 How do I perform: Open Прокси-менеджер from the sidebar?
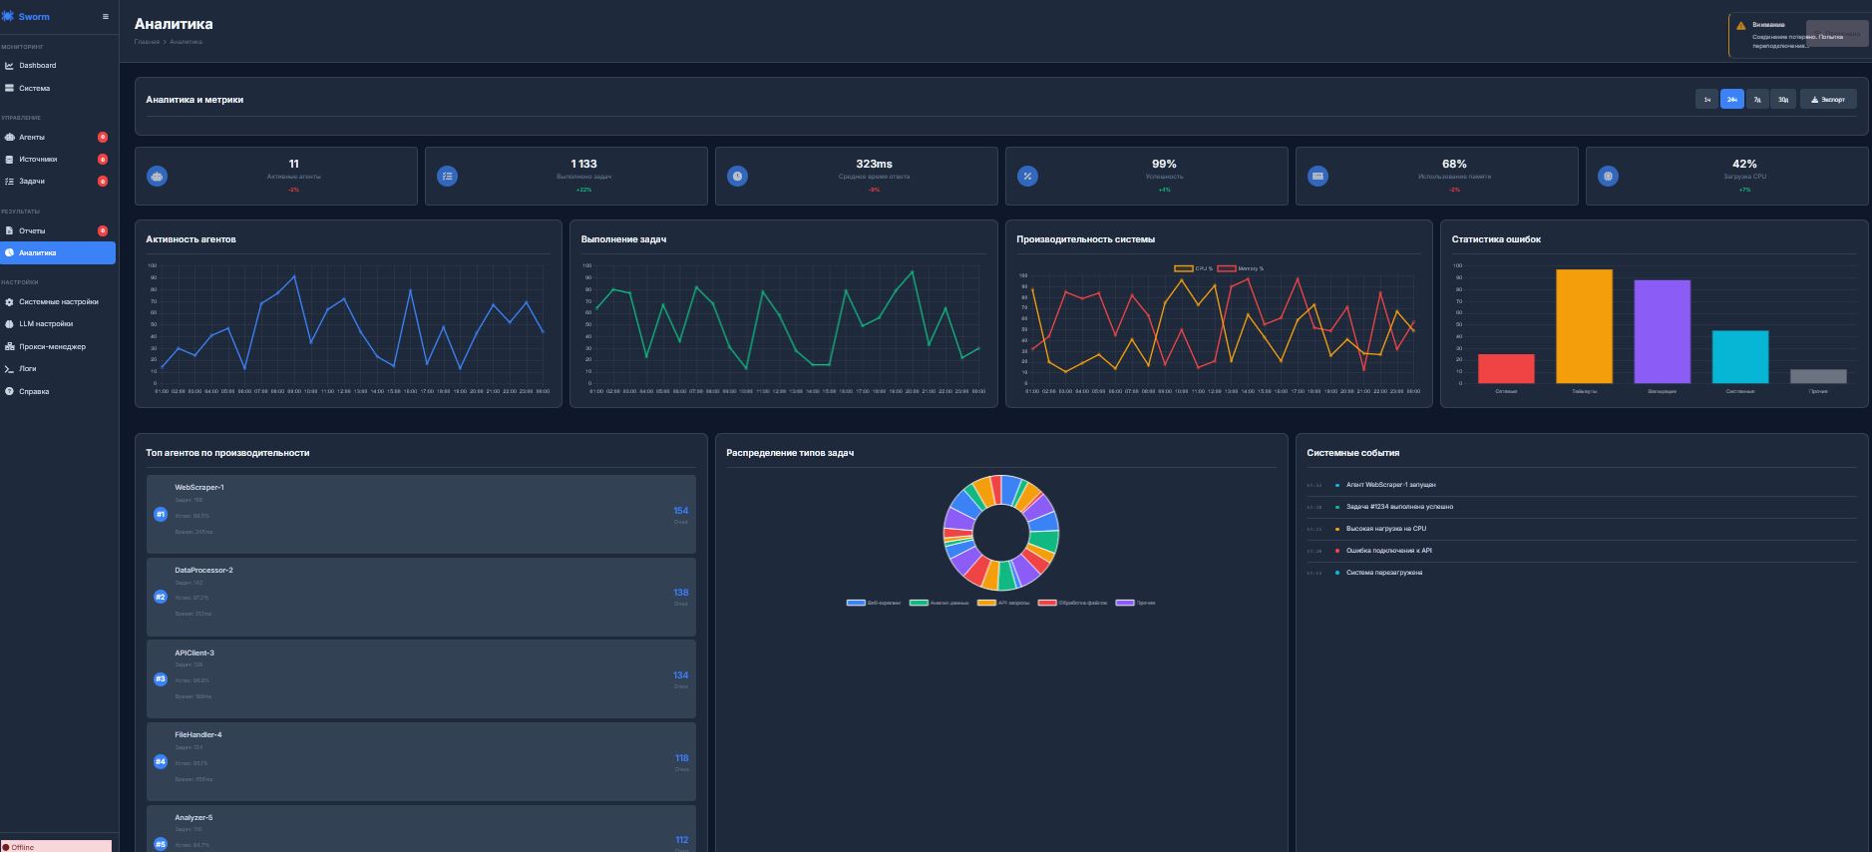click(52, 347)
